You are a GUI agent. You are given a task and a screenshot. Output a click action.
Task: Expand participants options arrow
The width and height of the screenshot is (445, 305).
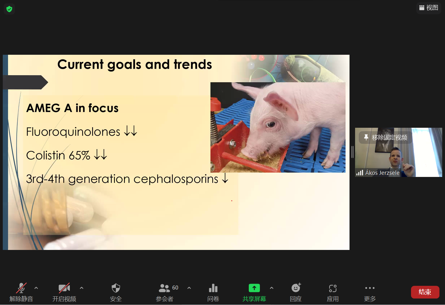[x=189, y=288]
